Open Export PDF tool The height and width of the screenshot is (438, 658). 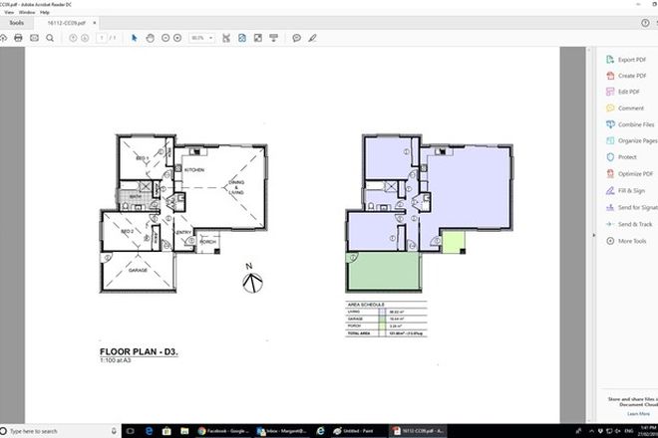(x=628, y=59)
